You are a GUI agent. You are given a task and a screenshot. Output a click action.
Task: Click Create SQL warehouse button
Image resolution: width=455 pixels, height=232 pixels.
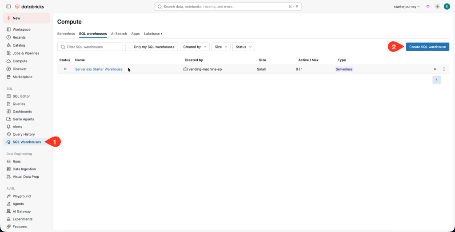pos(427,47)
